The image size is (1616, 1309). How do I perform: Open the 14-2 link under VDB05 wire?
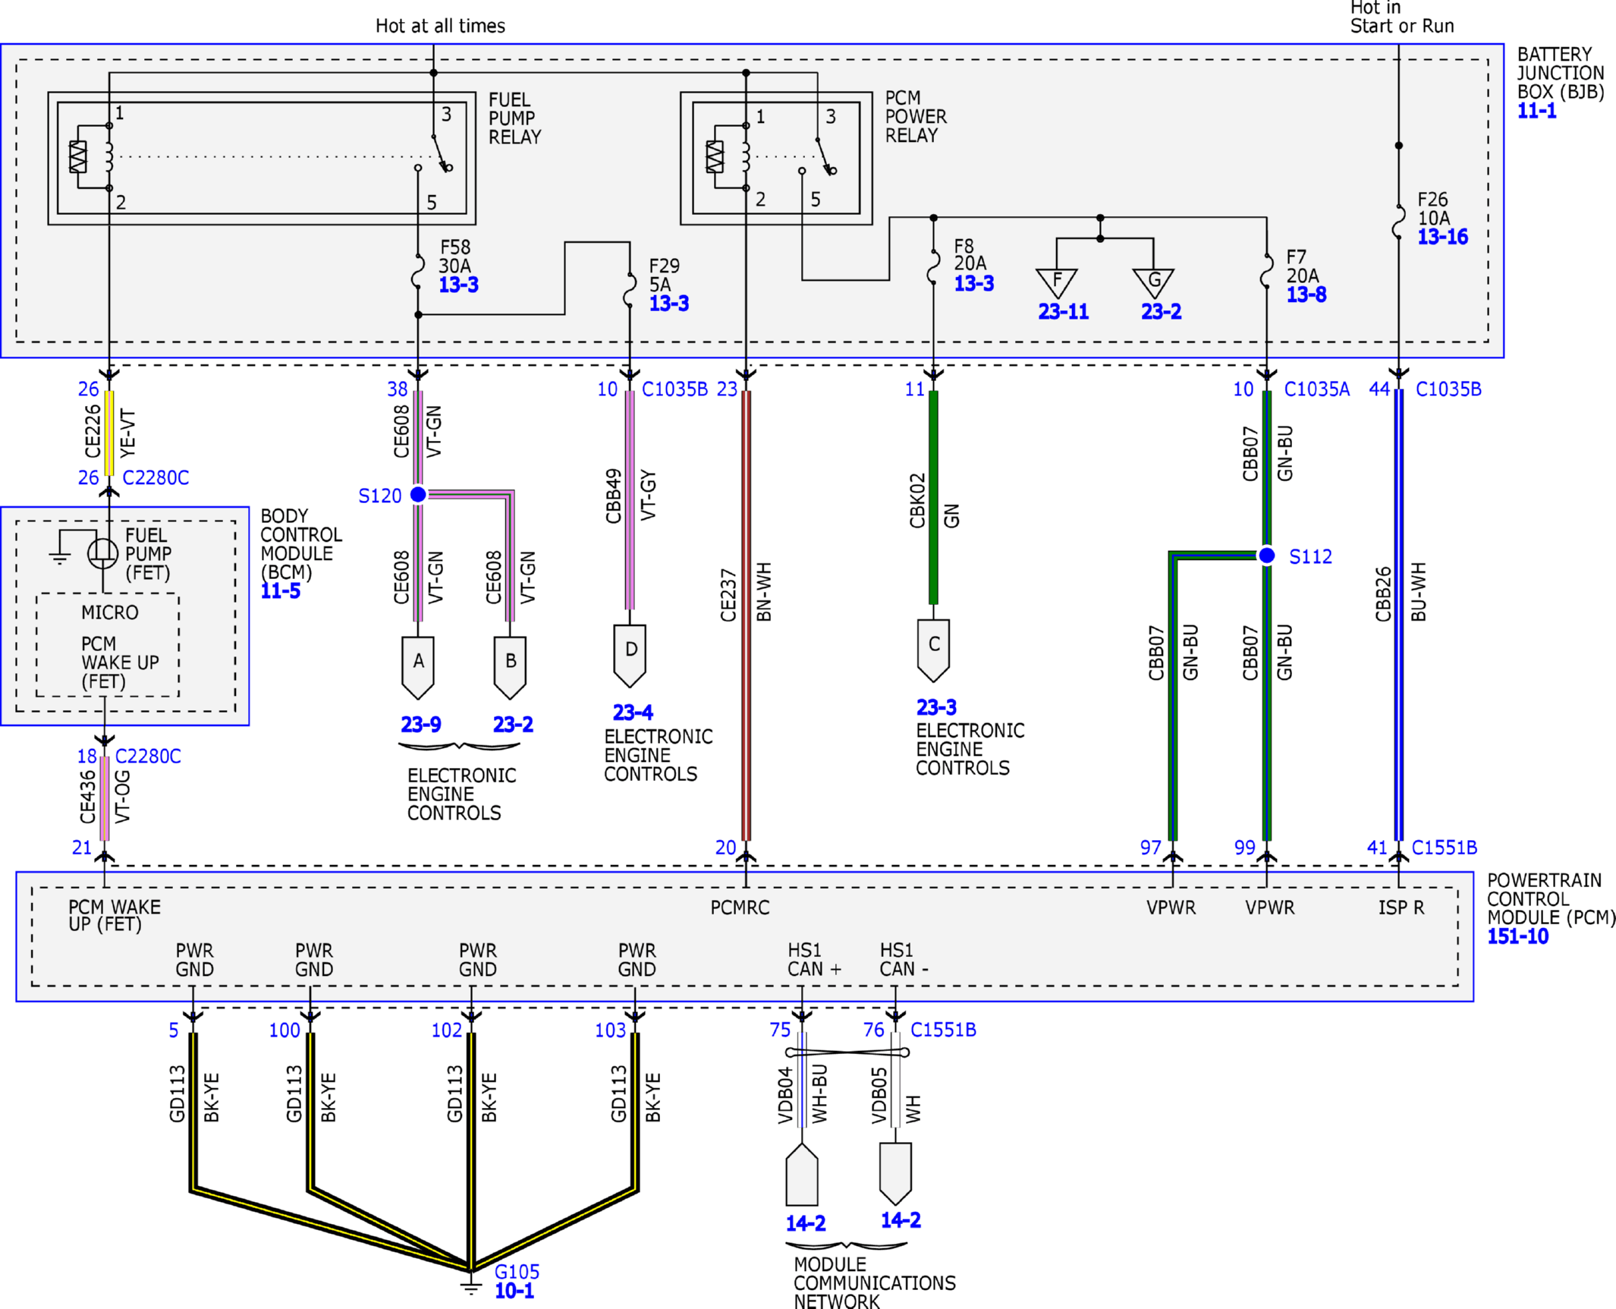tap(901, 1220)
